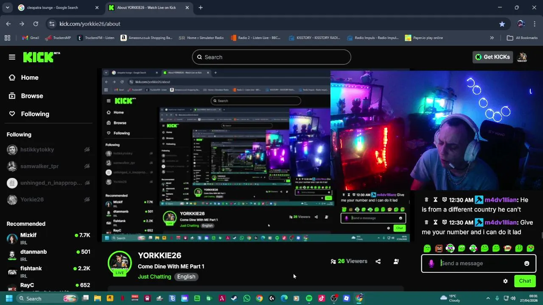Viewport: 543px width, 305px height.
Task: Open followed channel samwalker_tpr
Action: (39, 166)
